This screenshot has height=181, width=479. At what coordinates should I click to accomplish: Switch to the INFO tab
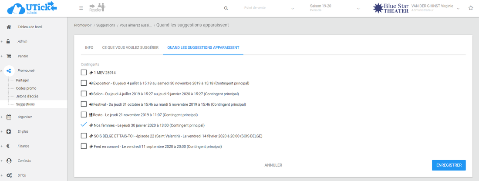89,47
